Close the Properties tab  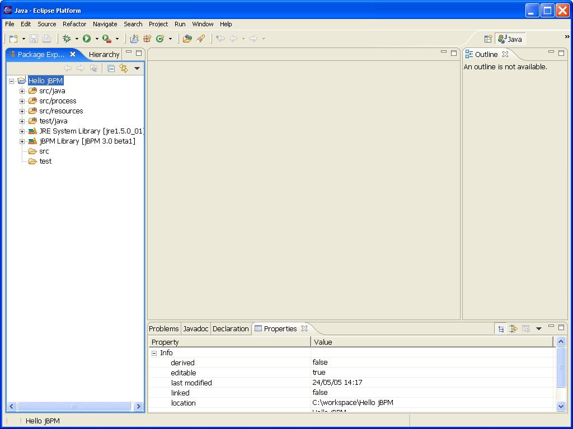pos(304,328)
